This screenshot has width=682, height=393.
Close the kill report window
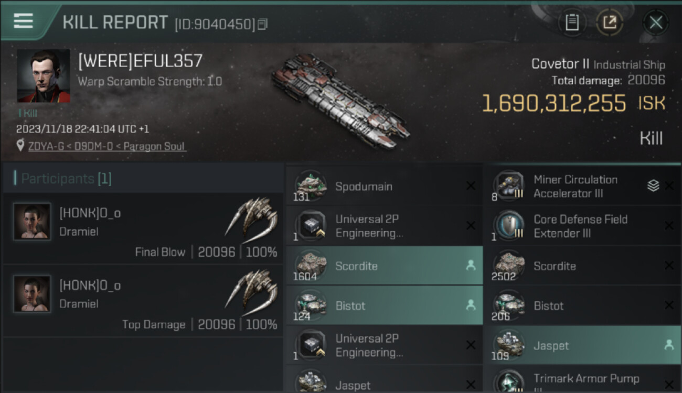[x=656, y=23]
